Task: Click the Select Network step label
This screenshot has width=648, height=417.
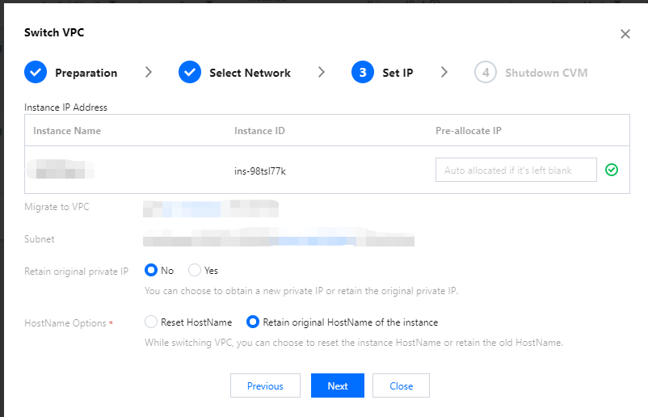Action: 250,73
